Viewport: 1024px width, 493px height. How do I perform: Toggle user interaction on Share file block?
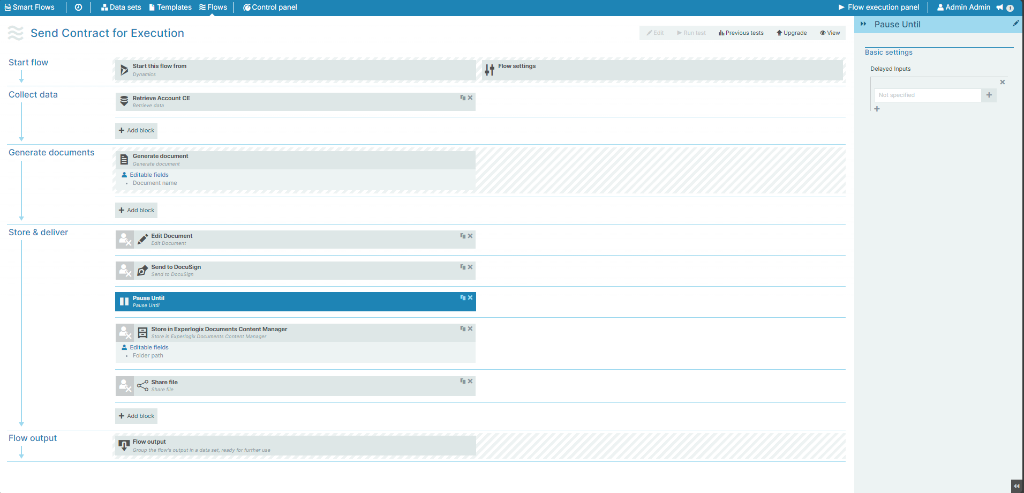125,386
